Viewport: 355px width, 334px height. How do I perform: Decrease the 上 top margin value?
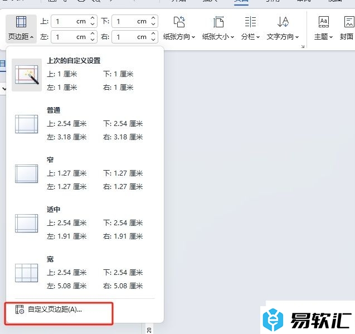(x=93, y=24)
